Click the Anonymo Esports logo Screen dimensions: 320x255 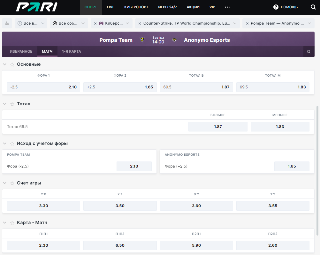[174, 40]
